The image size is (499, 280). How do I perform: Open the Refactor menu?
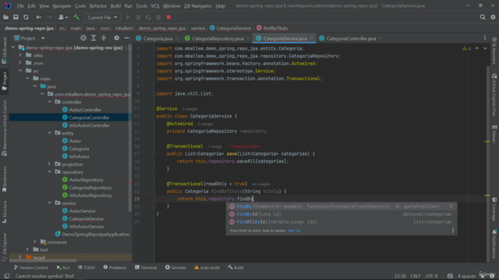tap(97, 5)
